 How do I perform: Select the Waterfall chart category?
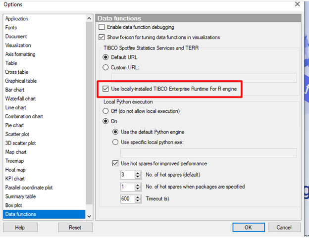coord(45,98)
